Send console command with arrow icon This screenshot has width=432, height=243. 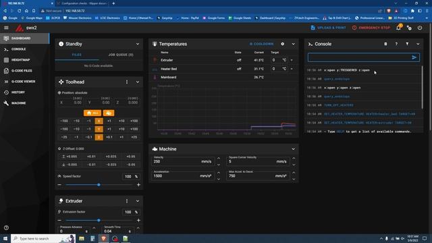pyautogui.click(x=414, y=57)
